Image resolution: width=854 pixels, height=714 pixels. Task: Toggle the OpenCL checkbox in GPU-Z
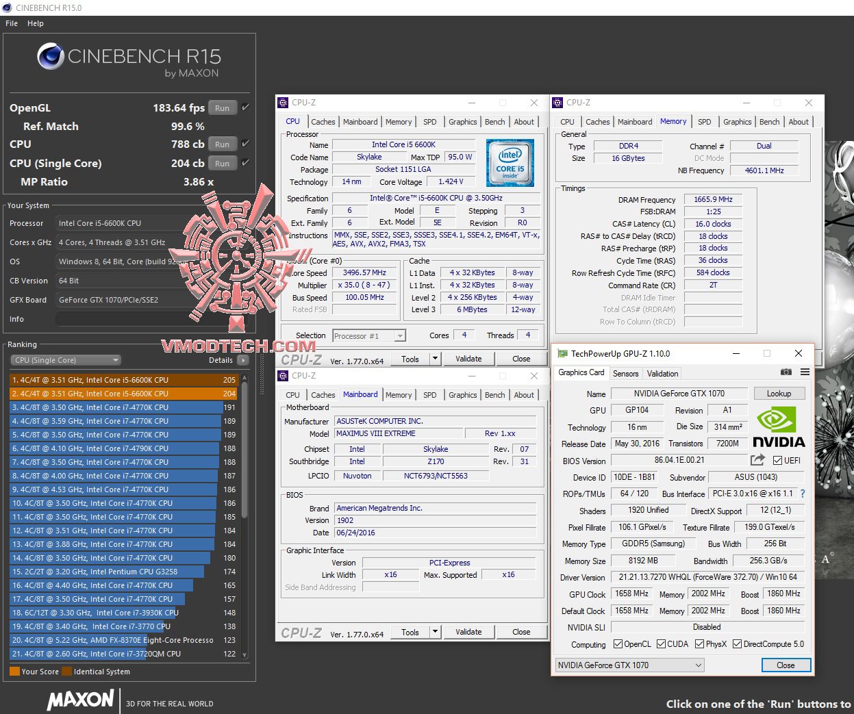618,644
